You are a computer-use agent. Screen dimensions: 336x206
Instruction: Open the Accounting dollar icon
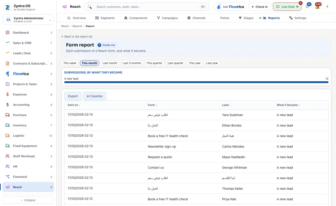pyautogui.click(x=7, y=104)
